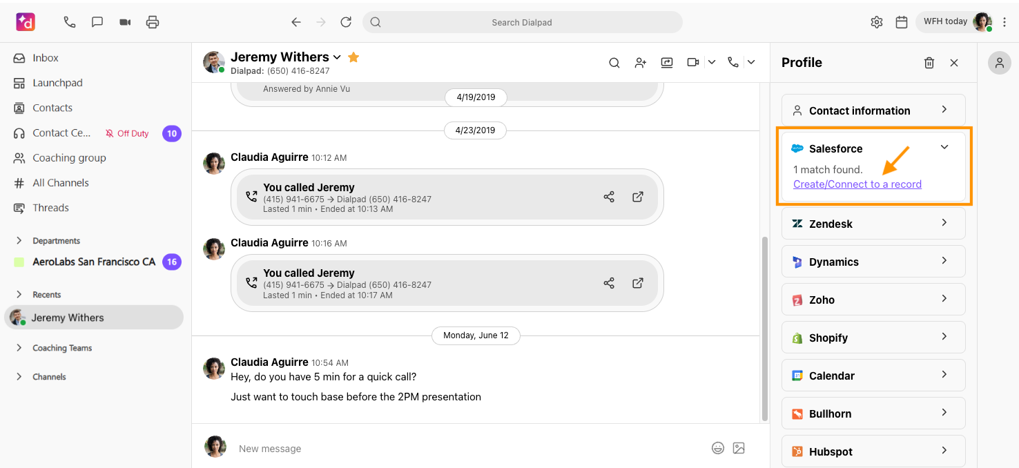The width and height of the screenshot is (1019, 468).
Task: Call Jeremy with the phone icon
Action: click(733, 62)
